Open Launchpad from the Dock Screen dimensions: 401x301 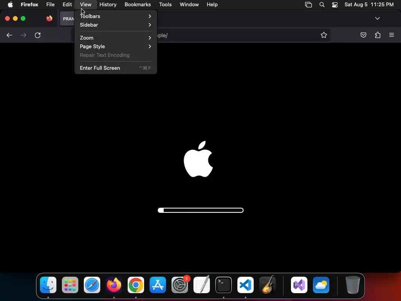click(x=70, y=285)
